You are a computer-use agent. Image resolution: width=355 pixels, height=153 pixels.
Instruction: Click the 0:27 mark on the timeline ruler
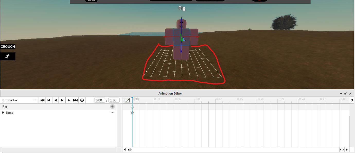[323, 99]
